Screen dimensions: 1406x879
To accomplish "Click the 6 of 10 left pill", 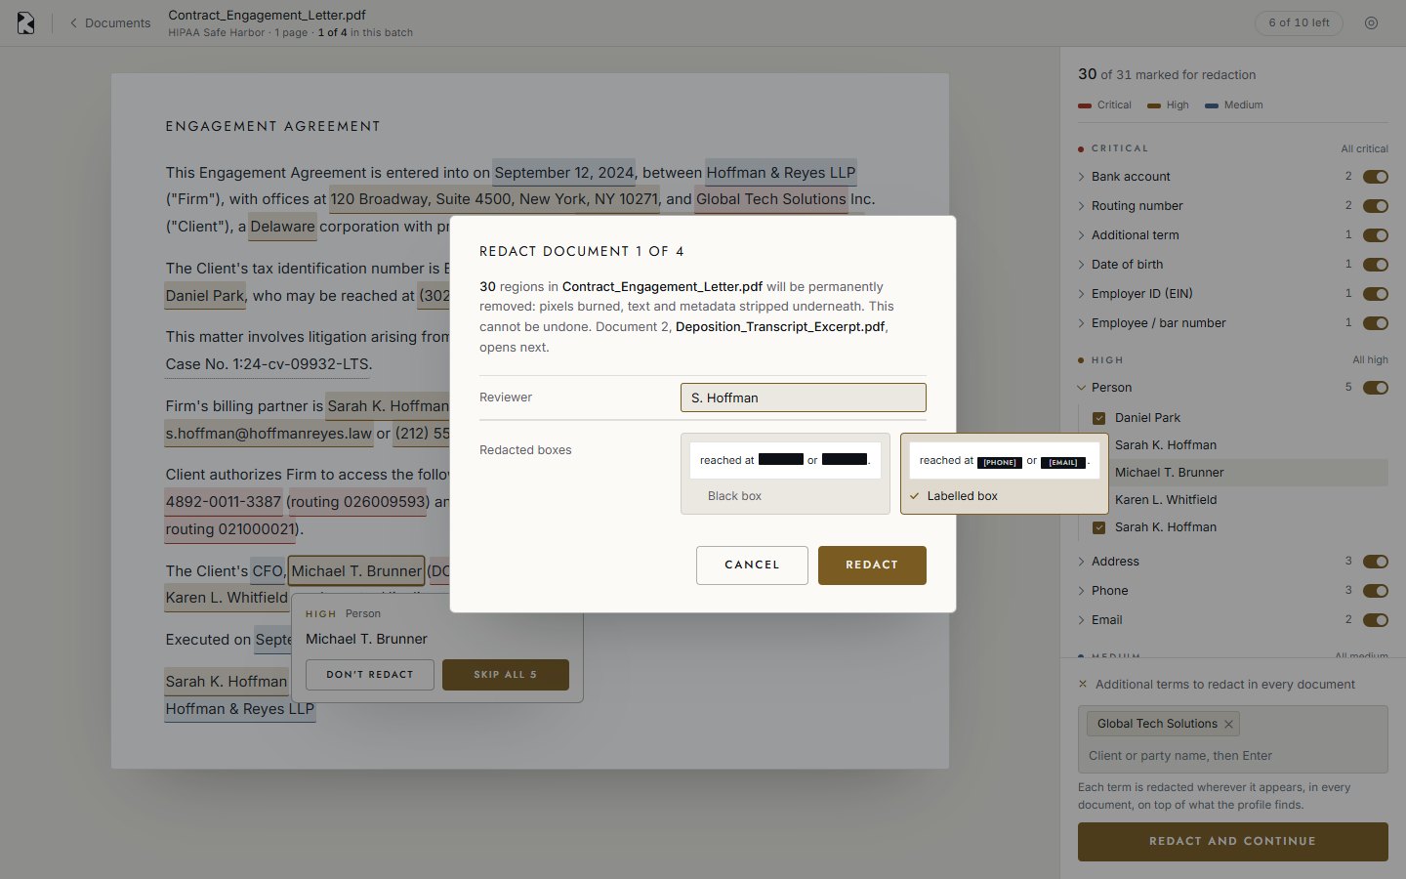I will pyautogui.click(x=1299, y=23).
